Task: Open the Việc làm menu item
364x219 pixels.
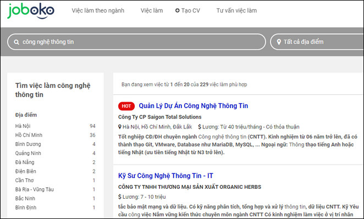Action: [152, 10]
